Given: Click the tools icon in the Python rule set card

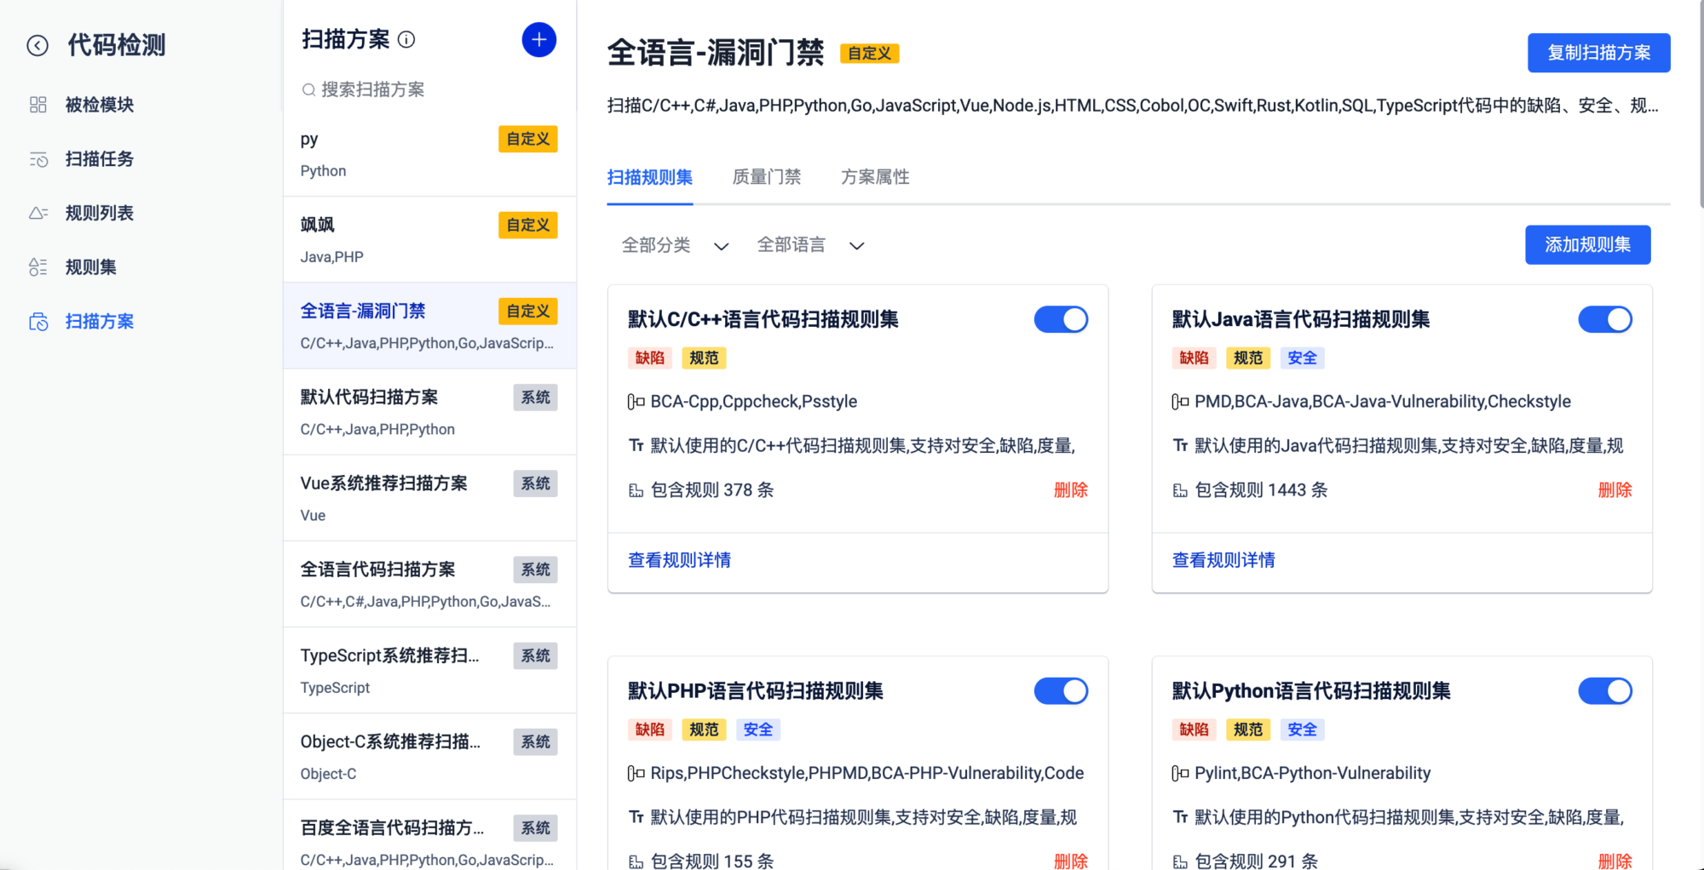Looking at the screenshot, I should coord(1180,773).
